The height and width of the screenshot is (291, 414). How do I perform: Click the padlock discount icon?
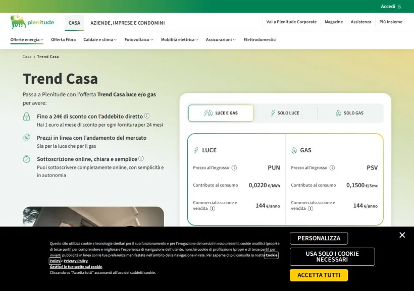pyautogui.click(x=26, y=117)
